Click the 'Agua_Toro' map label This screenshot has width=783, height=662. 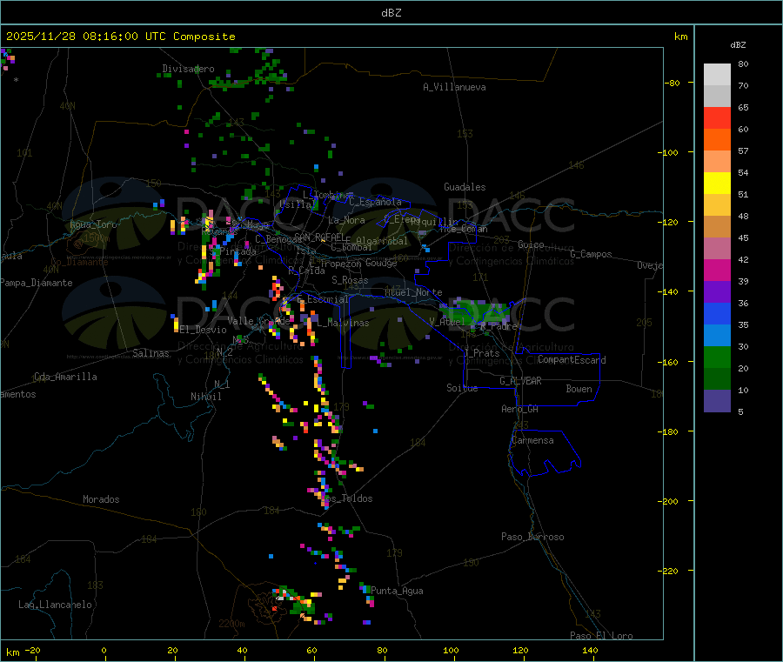click(x=93, y=224)
